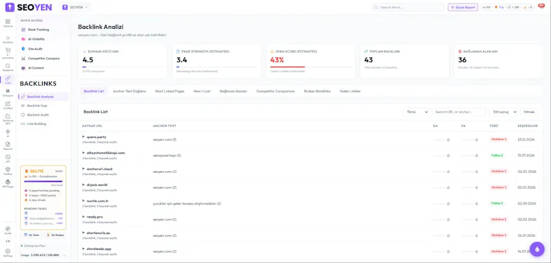Open the API sidebar icon
Screen dimensions: 551x263
(x=8, y=159)
